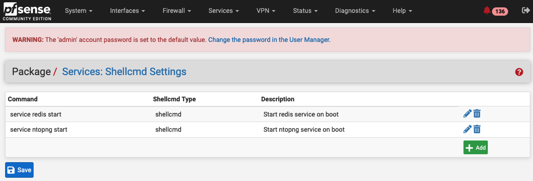This screenshot has width=533, height=181.
Task: Click the Package breadcrumb text
Action: point(31,72)
